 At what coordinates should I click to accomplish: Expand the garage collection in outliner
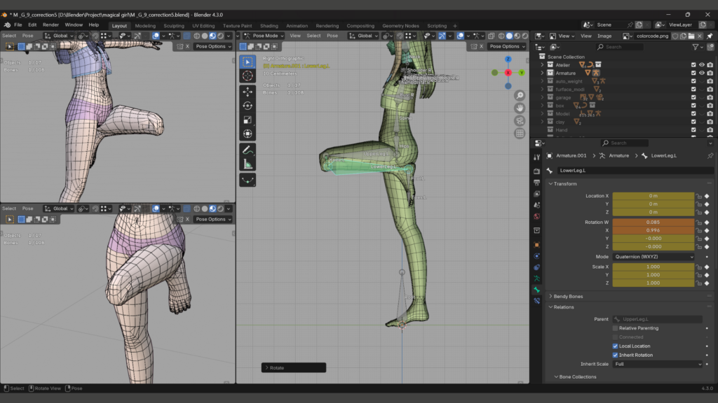pyautogui.click(x=542, y=97)
